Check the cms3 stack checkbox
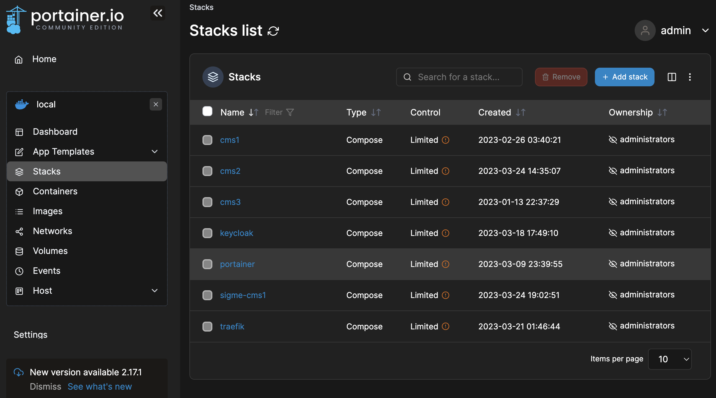716x398 pixels. [x=207, y=202]
